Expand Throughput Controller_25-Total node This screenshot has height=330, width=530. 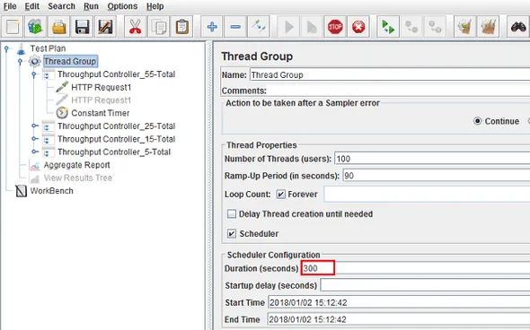[x=35, y=126]
